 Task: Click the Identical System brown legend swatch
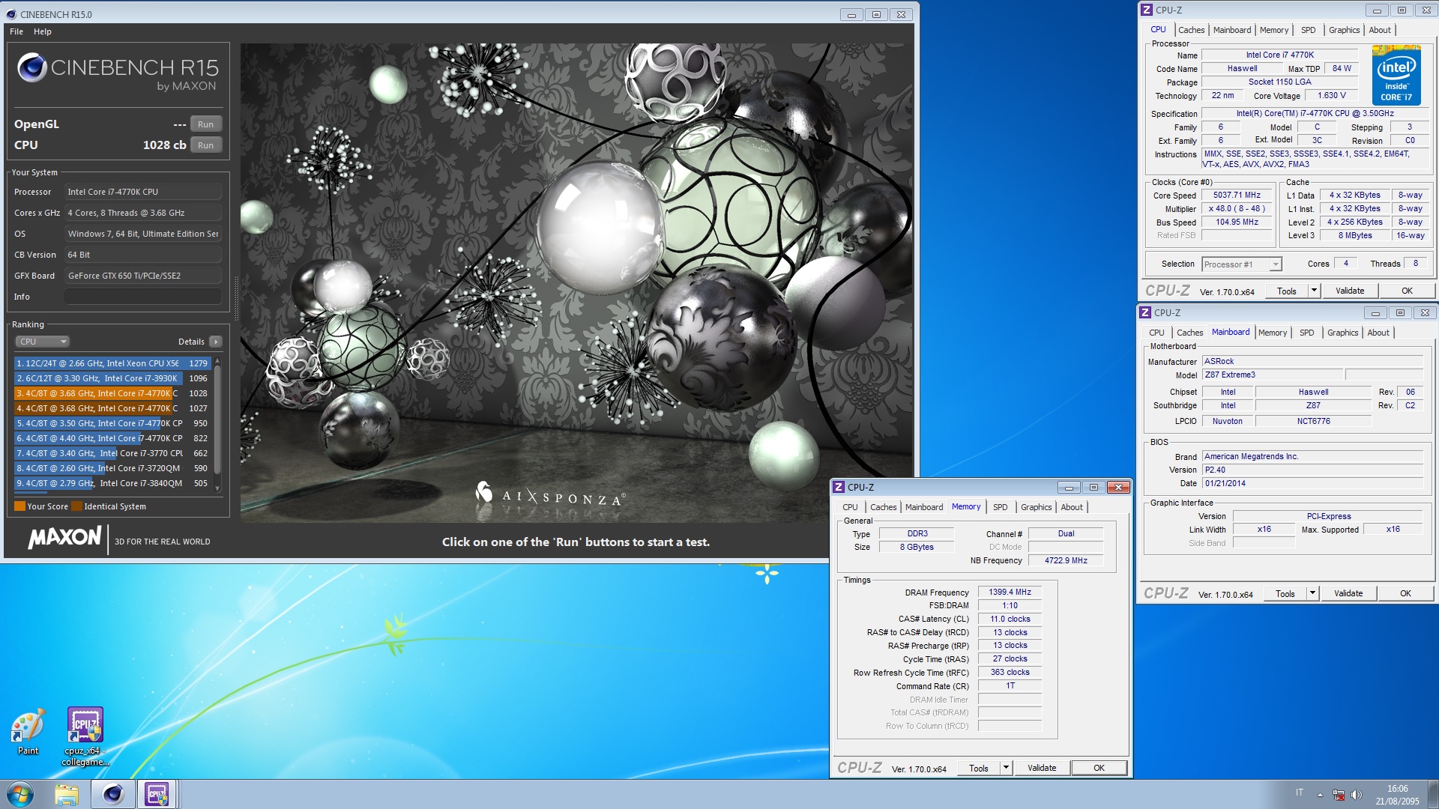tap(76, 506)
